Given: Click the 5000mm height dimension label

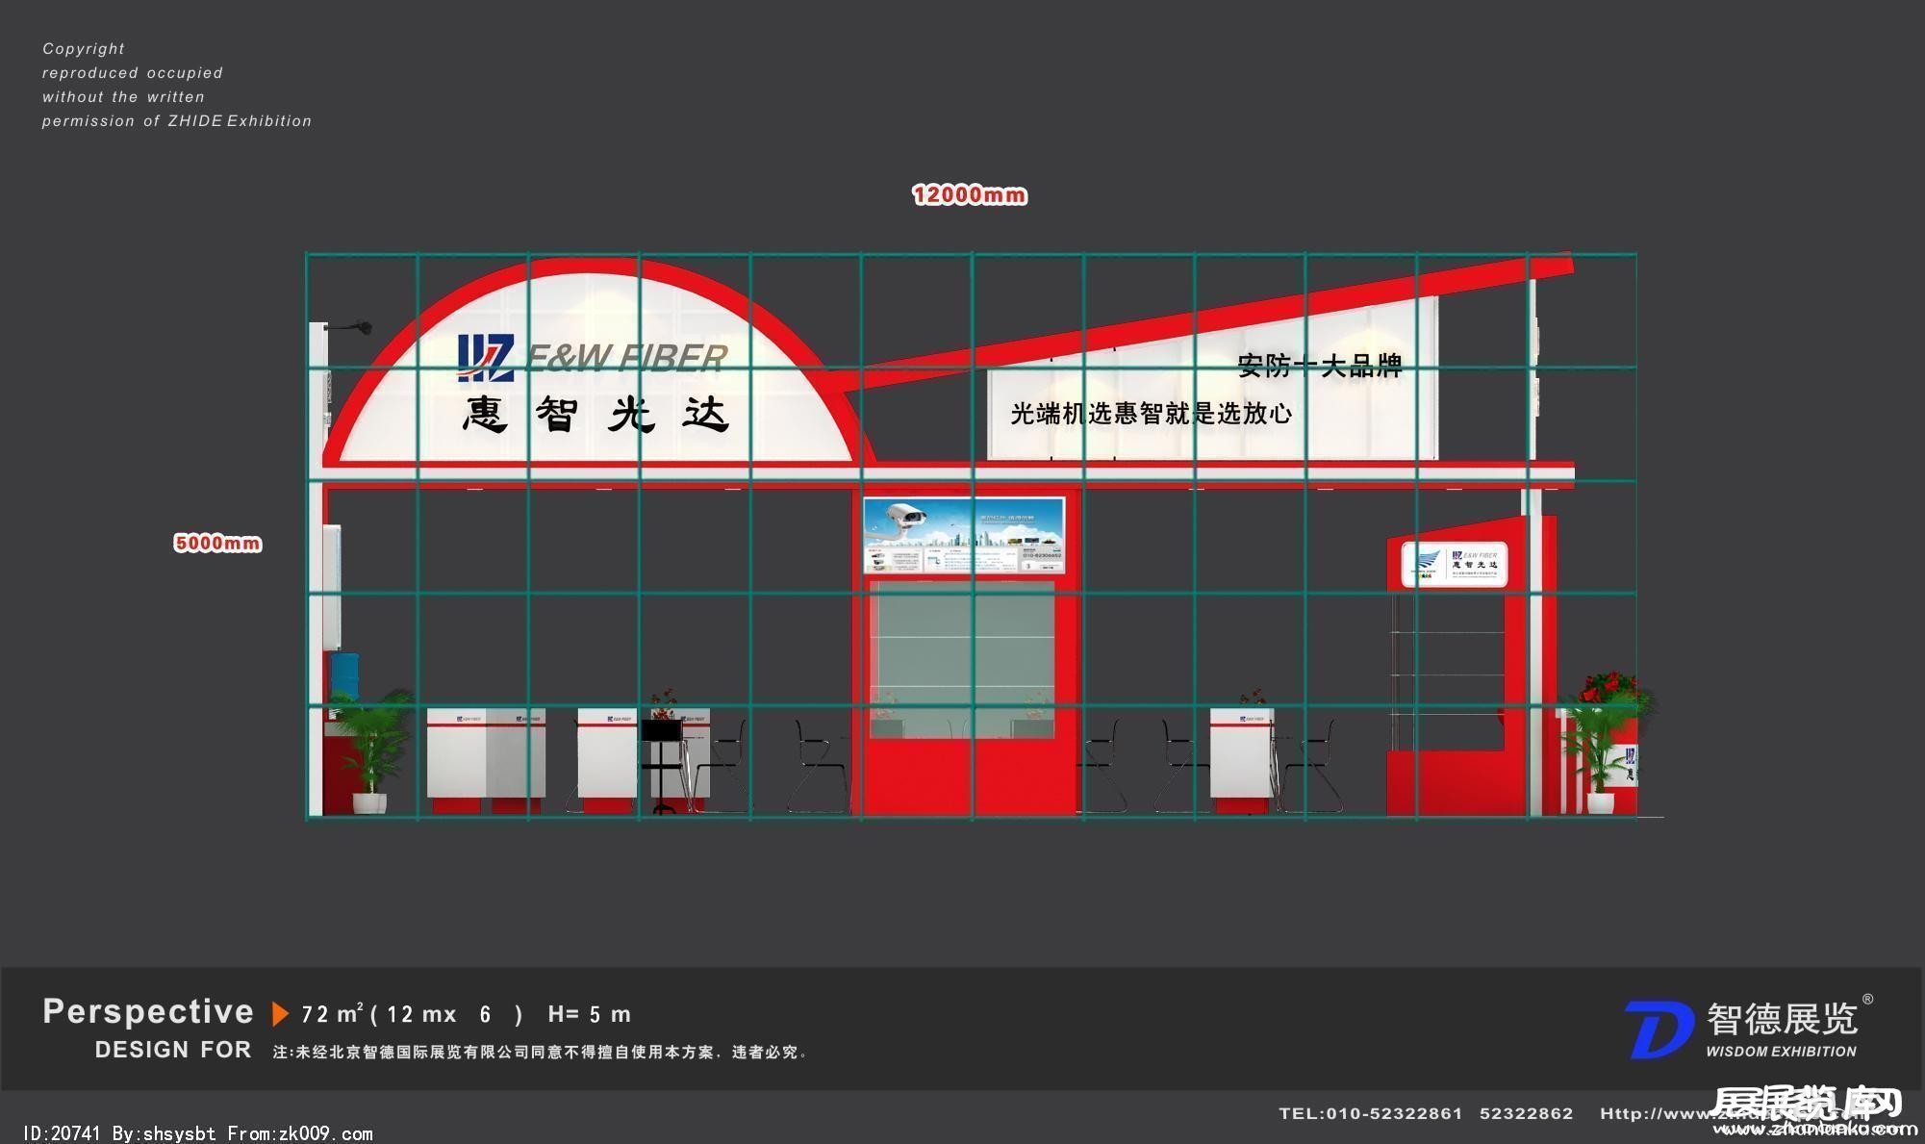Looking at the screenshot, I should (x=217, y=544).
